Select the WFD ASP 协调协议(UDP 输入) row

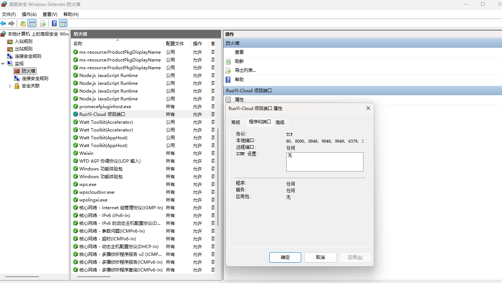[144, 161]
